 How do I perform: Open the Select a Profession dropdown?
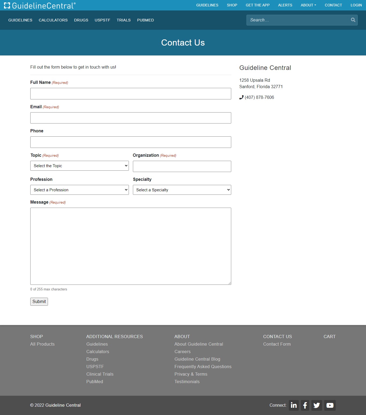[79, 190]
